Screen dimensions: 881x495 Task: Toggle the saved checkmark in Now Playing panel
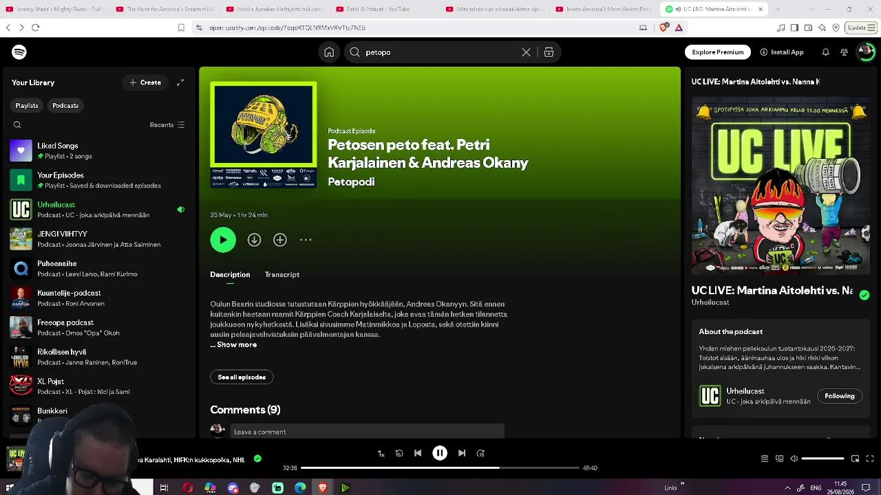(864, 295)
